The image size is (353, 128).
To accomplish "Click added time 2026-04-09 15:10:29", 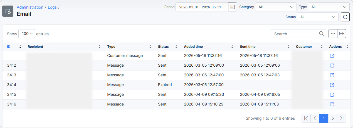I will tap(204, 104).
